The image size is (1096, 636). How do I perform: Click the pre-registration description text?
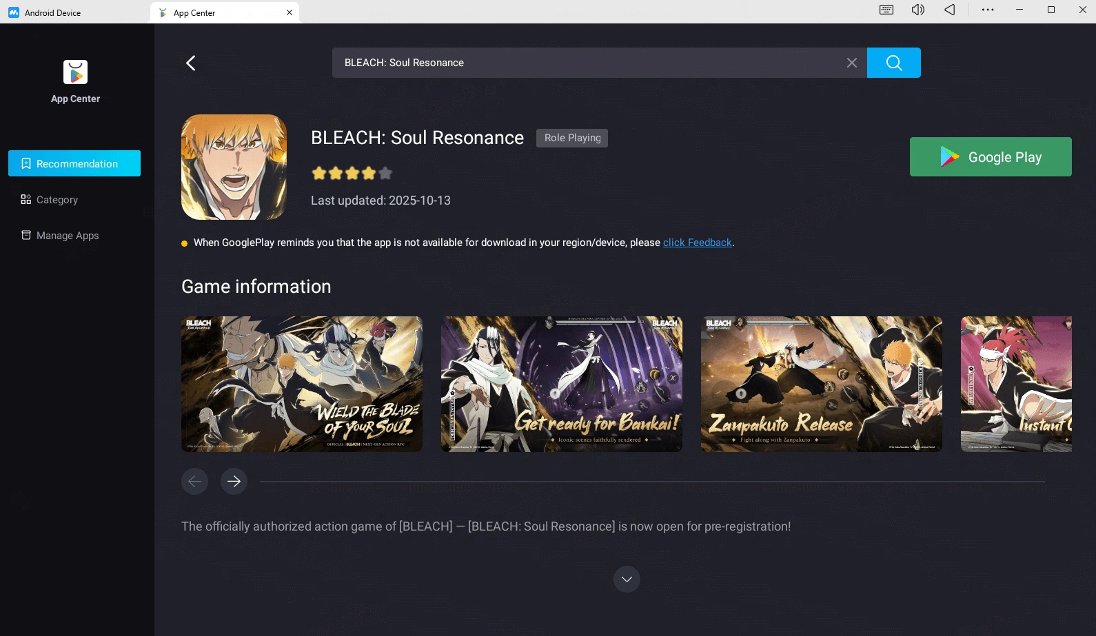click(x=486, y=526)
